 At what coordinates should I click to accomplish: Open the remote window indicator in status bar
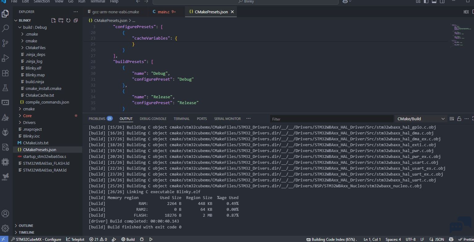coord(4,239)
